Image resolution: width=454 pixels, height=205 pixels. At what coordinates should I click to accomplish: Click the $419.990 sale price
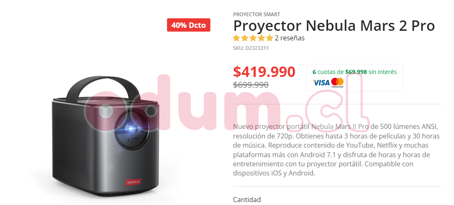264,72
